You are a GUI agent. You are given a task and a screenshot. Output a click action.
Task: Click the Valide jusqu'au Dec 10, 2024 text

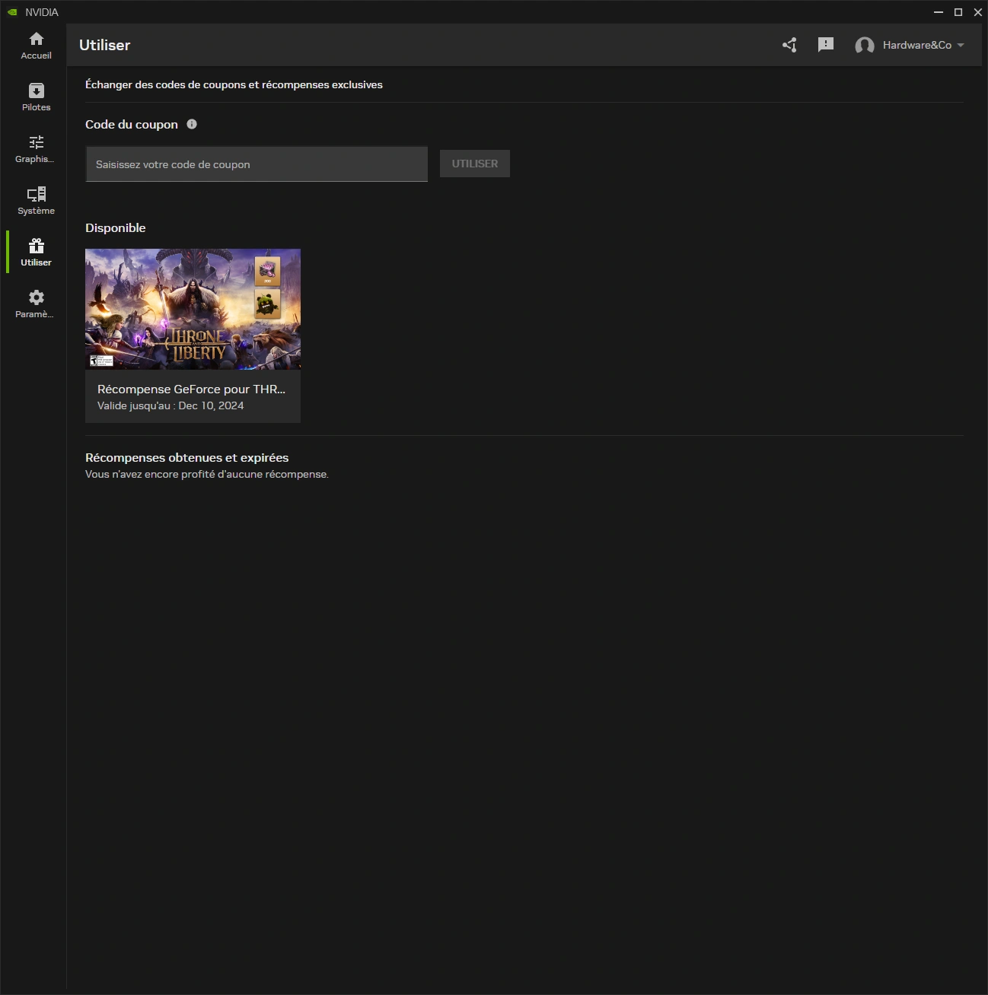[171, 405]
